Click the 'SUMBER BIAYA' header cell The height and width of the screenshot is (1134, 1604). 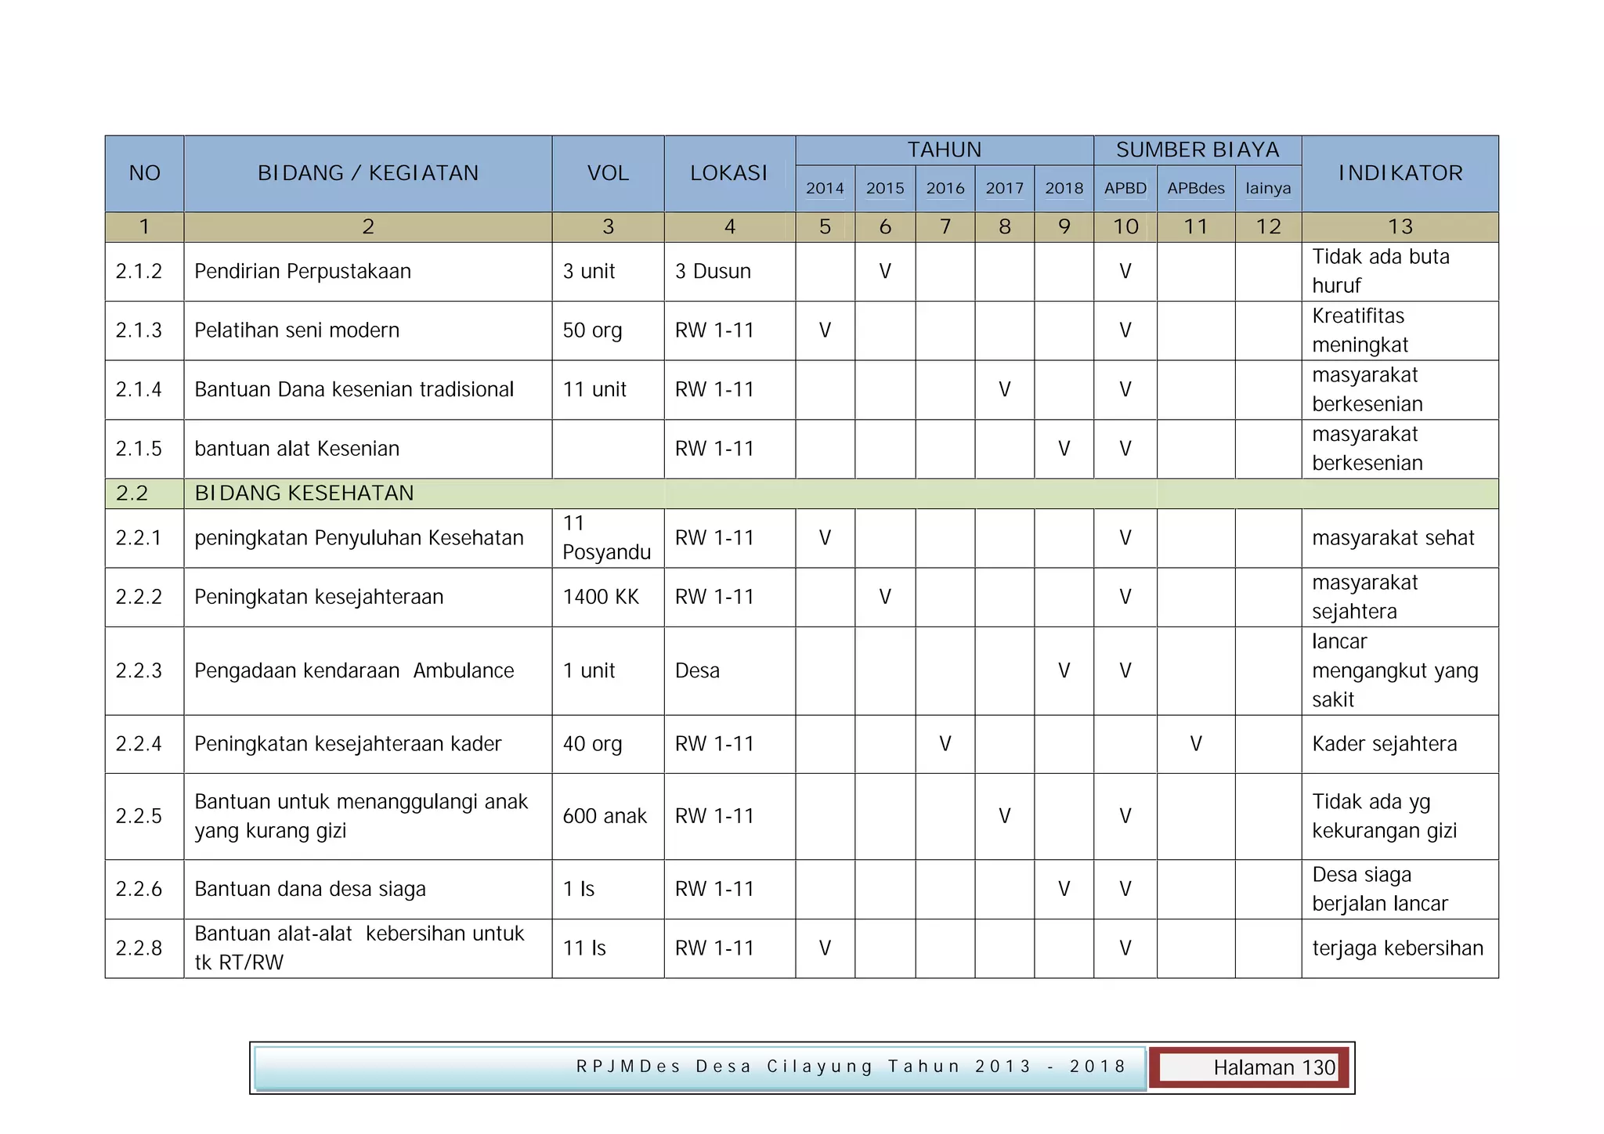click(1197, 150)
